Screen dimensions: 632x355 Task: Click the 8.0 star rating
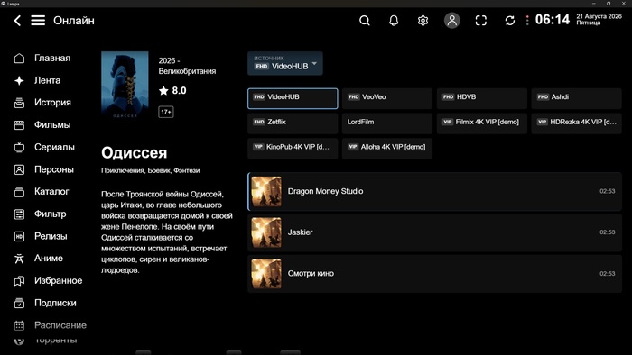point(172,90)
